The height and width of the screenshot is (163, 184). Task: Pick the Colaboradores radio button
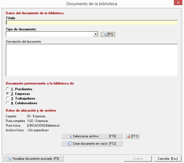(7, 103)
